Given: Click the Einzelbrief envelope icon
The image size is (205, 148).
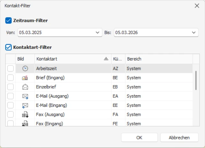Looking at the screenshot, I should [x=25, y=87].
